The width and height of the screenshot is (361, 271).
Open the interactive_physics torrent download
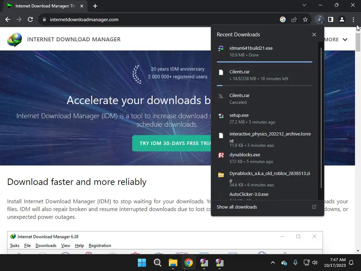[x=264, y=139]
